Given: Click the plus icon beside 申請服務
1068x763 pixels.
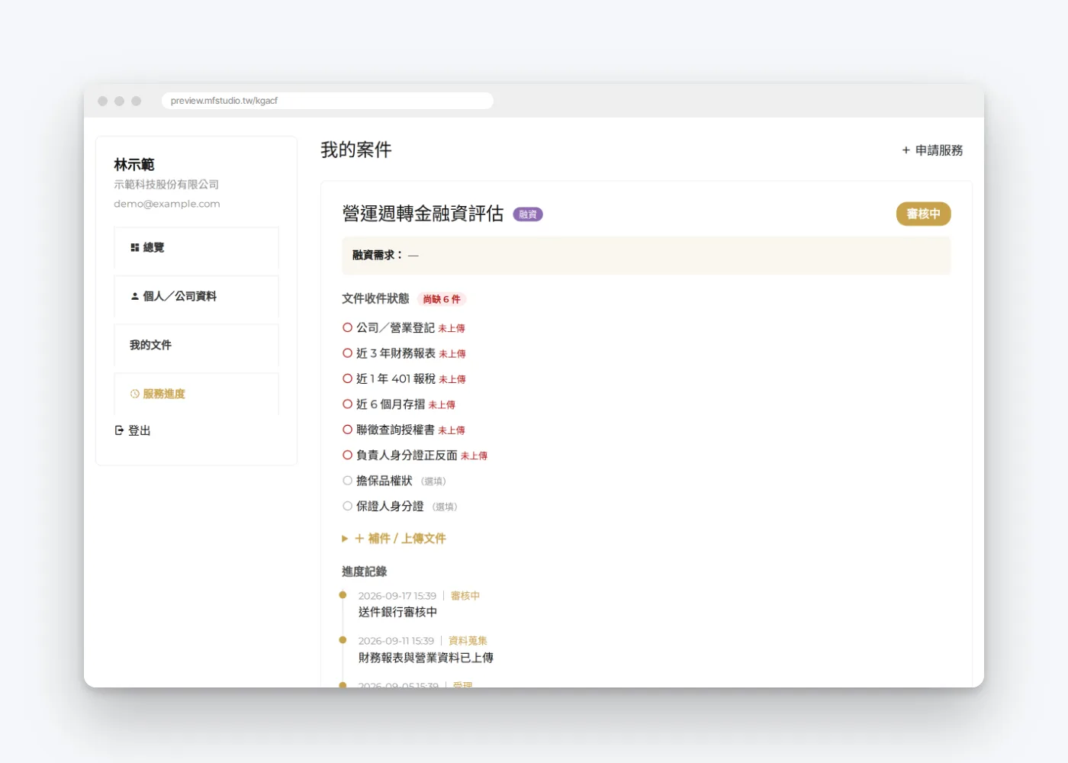Looking at the screenshot, I should [x=906, y=150].
